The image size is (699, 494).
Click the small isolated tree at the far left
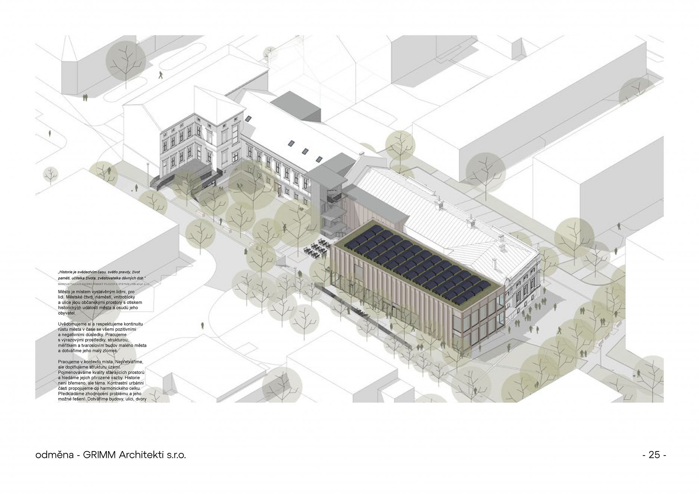click(51, 174)
